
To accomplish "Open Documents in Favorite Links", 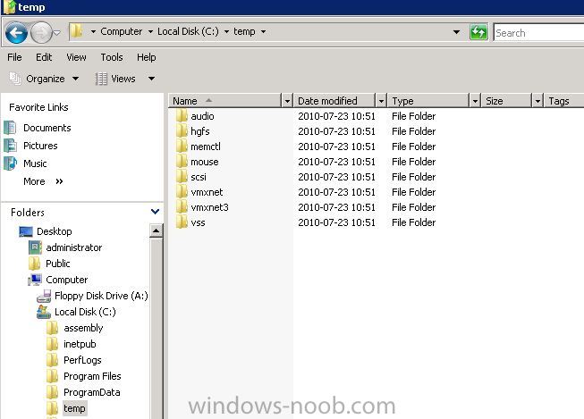I will click(x=47, y=128).
